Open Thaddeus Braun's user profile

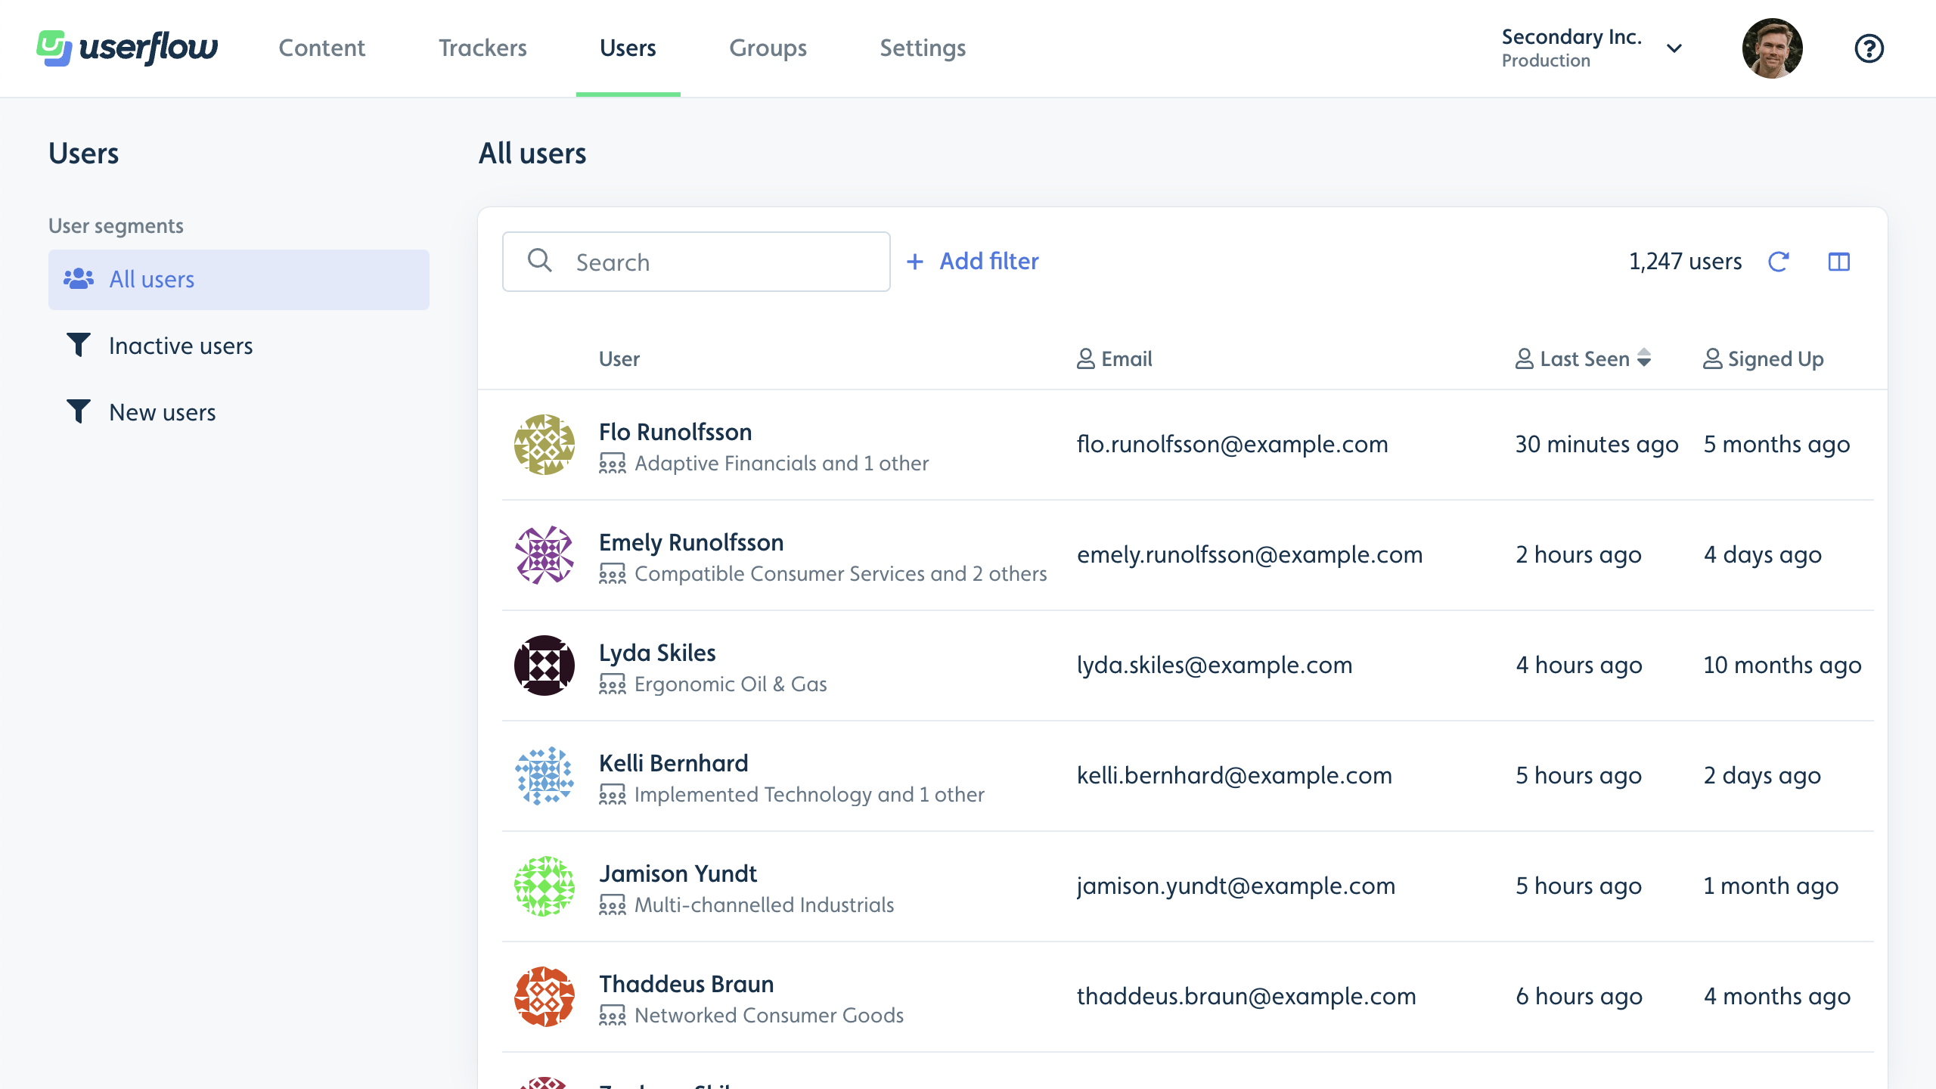[687, 984]
